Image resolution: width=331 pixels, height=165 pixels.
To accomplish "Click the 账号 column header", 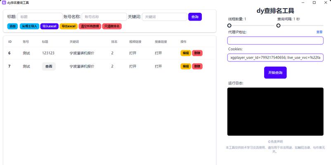I will click(26, 42).
